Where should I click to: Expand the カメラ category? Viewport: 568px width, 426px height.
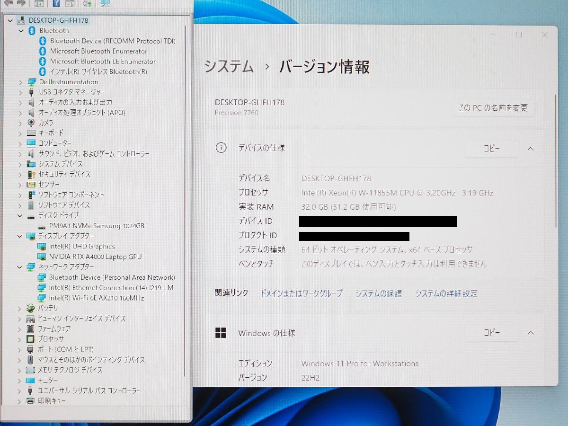pos(20,123)
